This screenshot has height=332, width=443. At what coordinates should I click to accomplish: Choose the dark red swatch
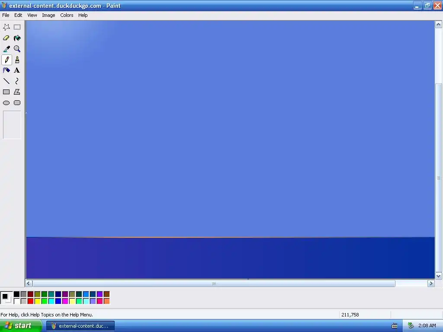(x=31, y=294)
